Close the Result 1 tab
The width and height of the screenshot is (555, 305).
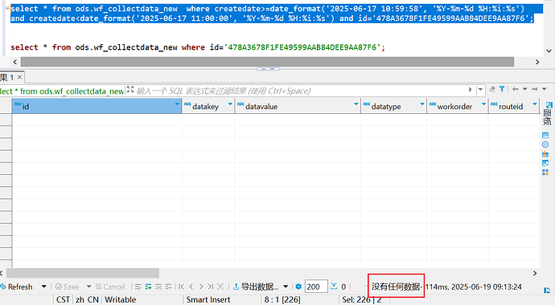click(20, 77)
